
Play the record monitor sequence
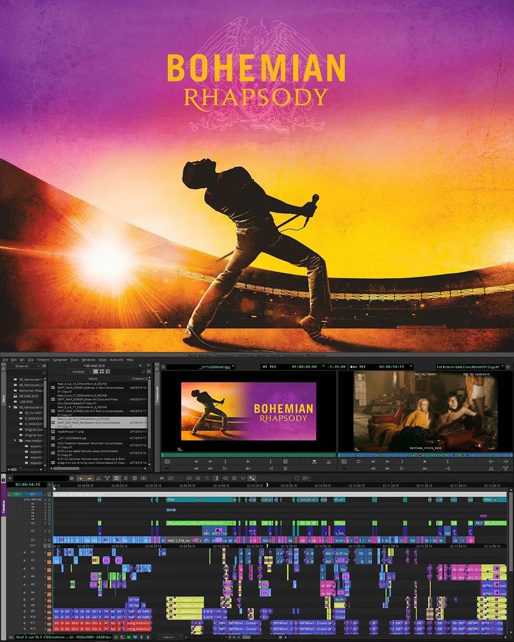pos(425,462)
